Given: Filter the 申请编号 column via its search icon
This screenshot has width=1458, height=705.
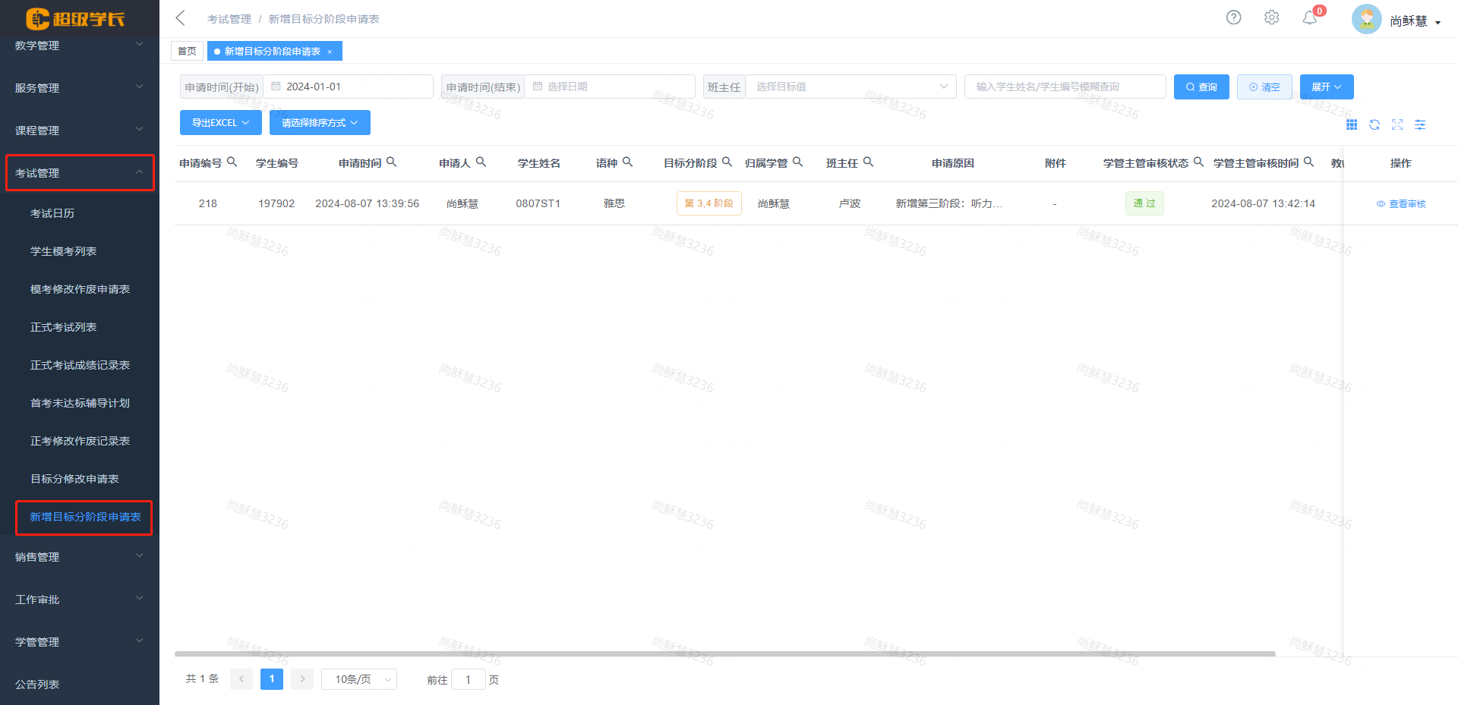Looking at the screenshot, I should point(232,161).
